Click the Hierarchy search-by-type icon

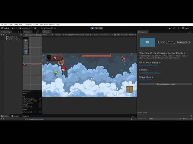[x=21, y=35]
